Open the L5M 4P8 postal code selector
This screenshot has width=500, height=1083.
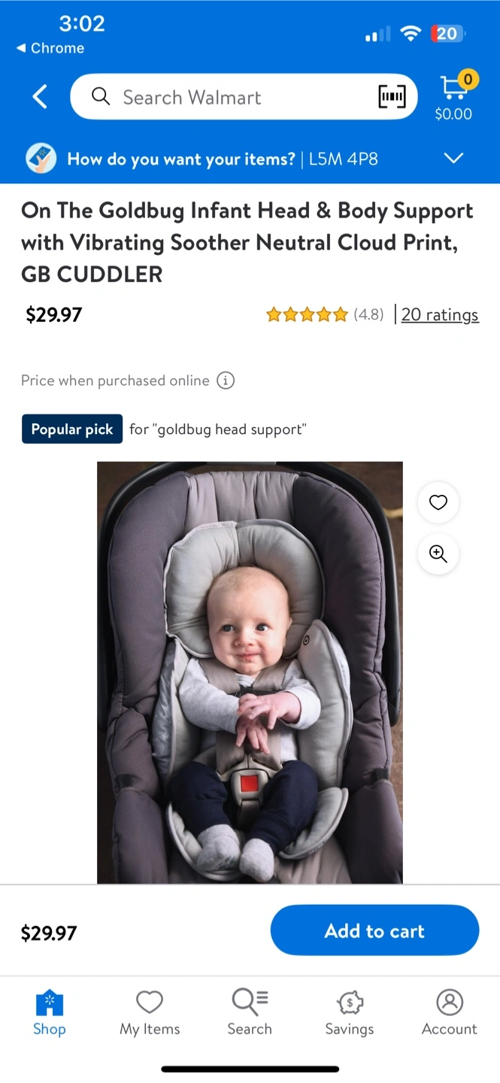click(x=344, y=159)
